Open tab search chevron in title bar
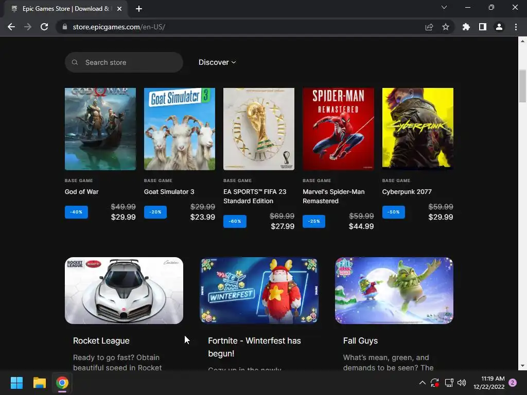The image size is (527, 395). tap(444, 7)
